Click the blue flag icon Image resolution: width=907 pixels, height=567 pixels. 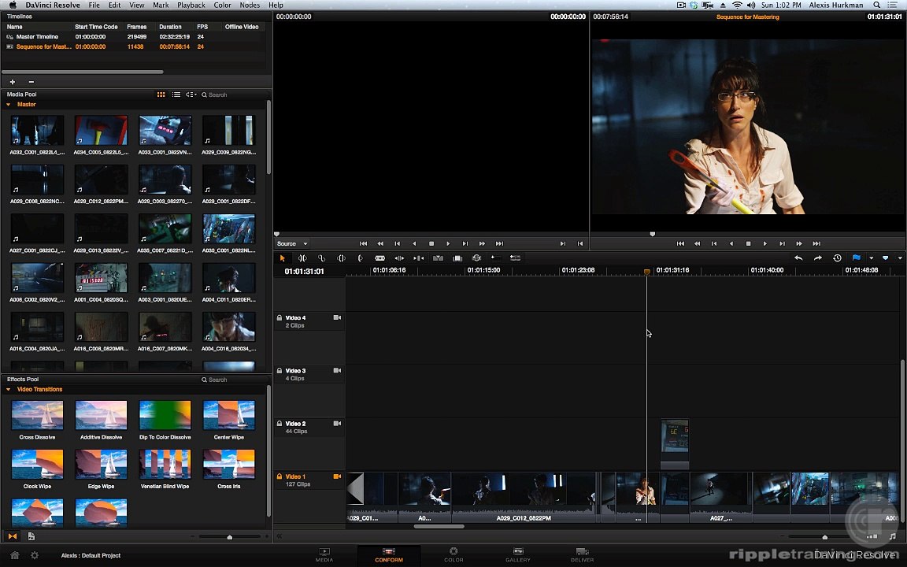click(856, 258)
